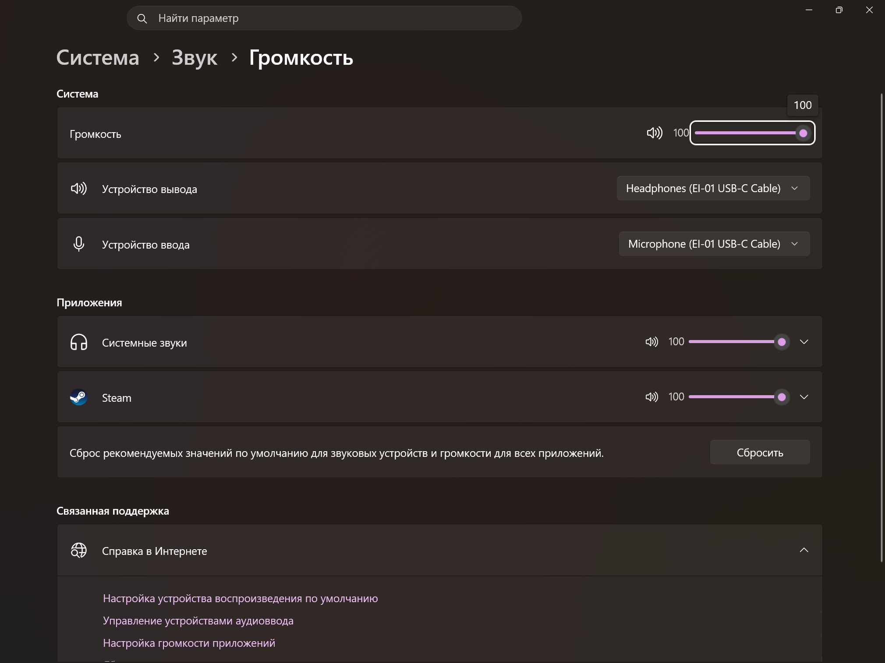Image resolution: width=885 pixels, height=663 pixels.
Task: Click the vertical scrollbar on the right
Action: click(881, 327)
